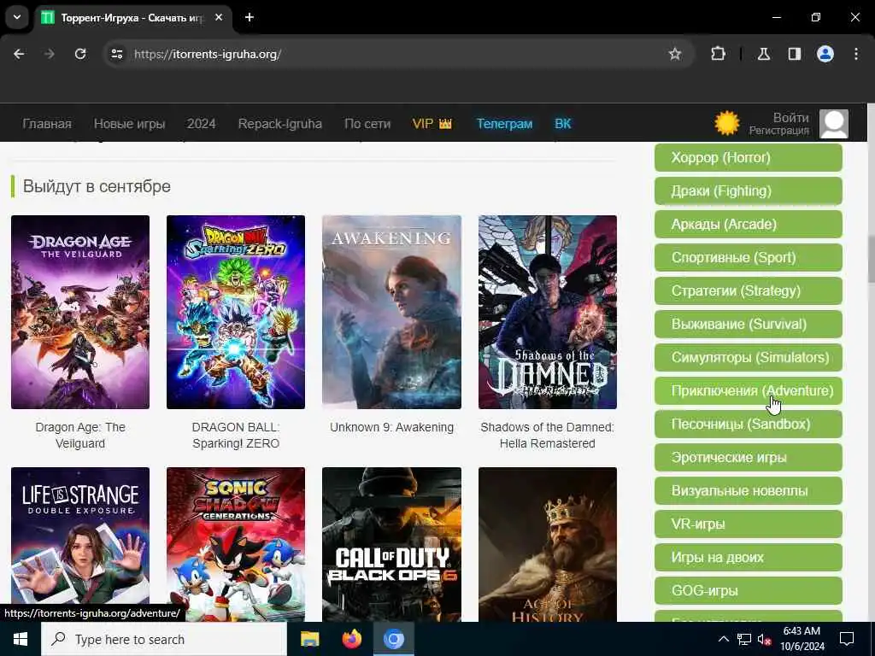Open the Главная menu item
The image size is (875, 656).
(x=47, y=124)
